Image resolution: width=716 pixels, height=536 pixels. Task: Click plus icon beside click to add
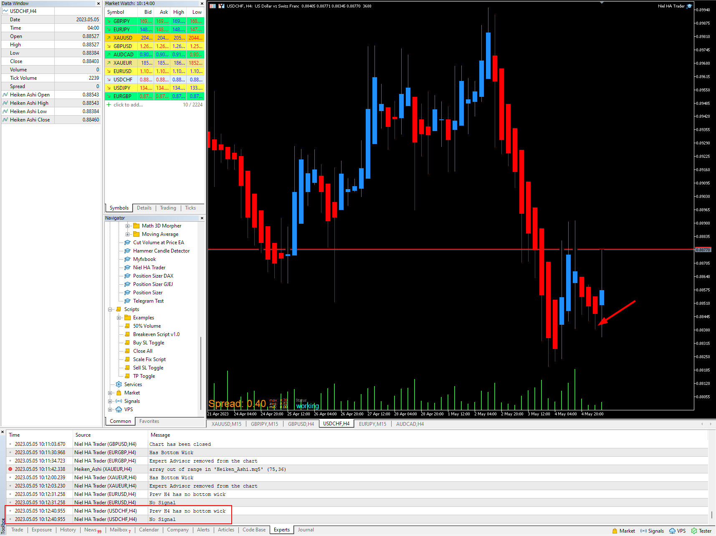coord(109,105)
